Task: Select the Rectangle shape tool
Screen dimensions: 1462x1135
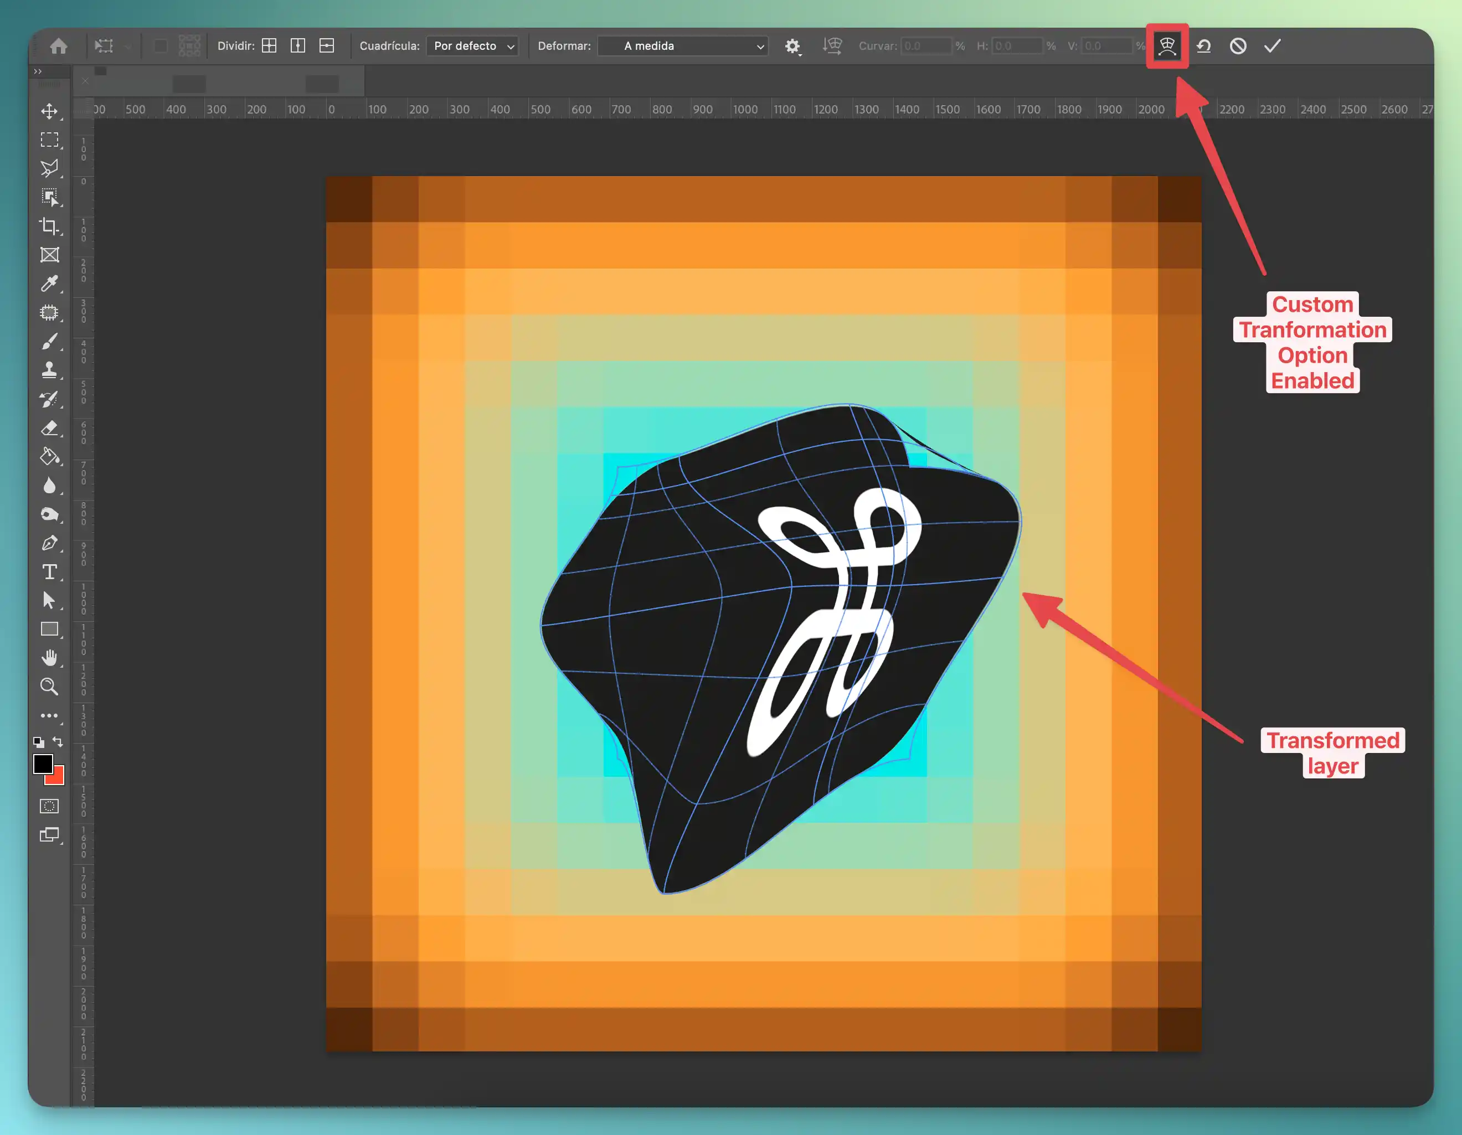Action: point(49,630)
